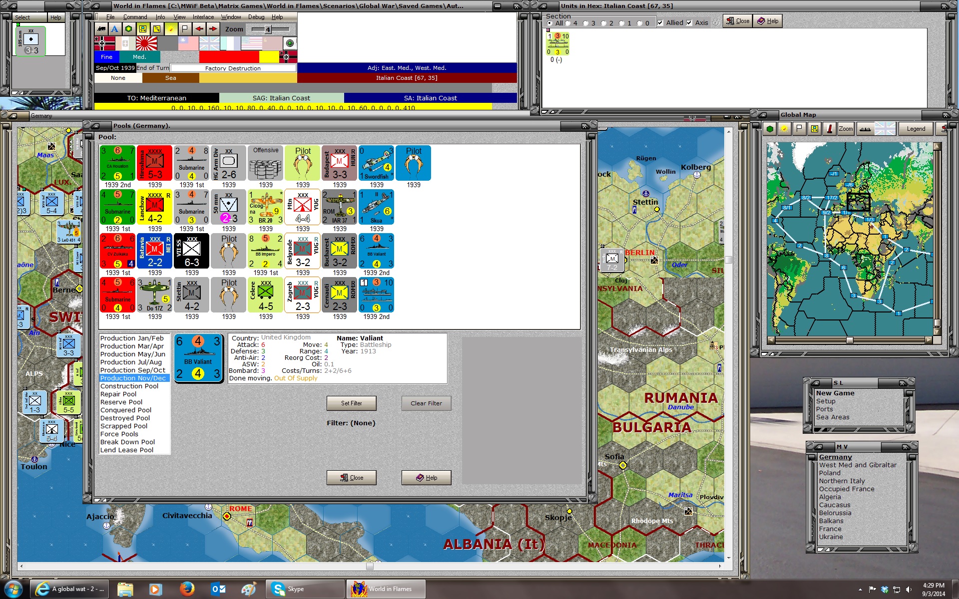Click the thermometer icon on the Global Map toolbar
The image size is (959, 599).
tap(830, 129)
